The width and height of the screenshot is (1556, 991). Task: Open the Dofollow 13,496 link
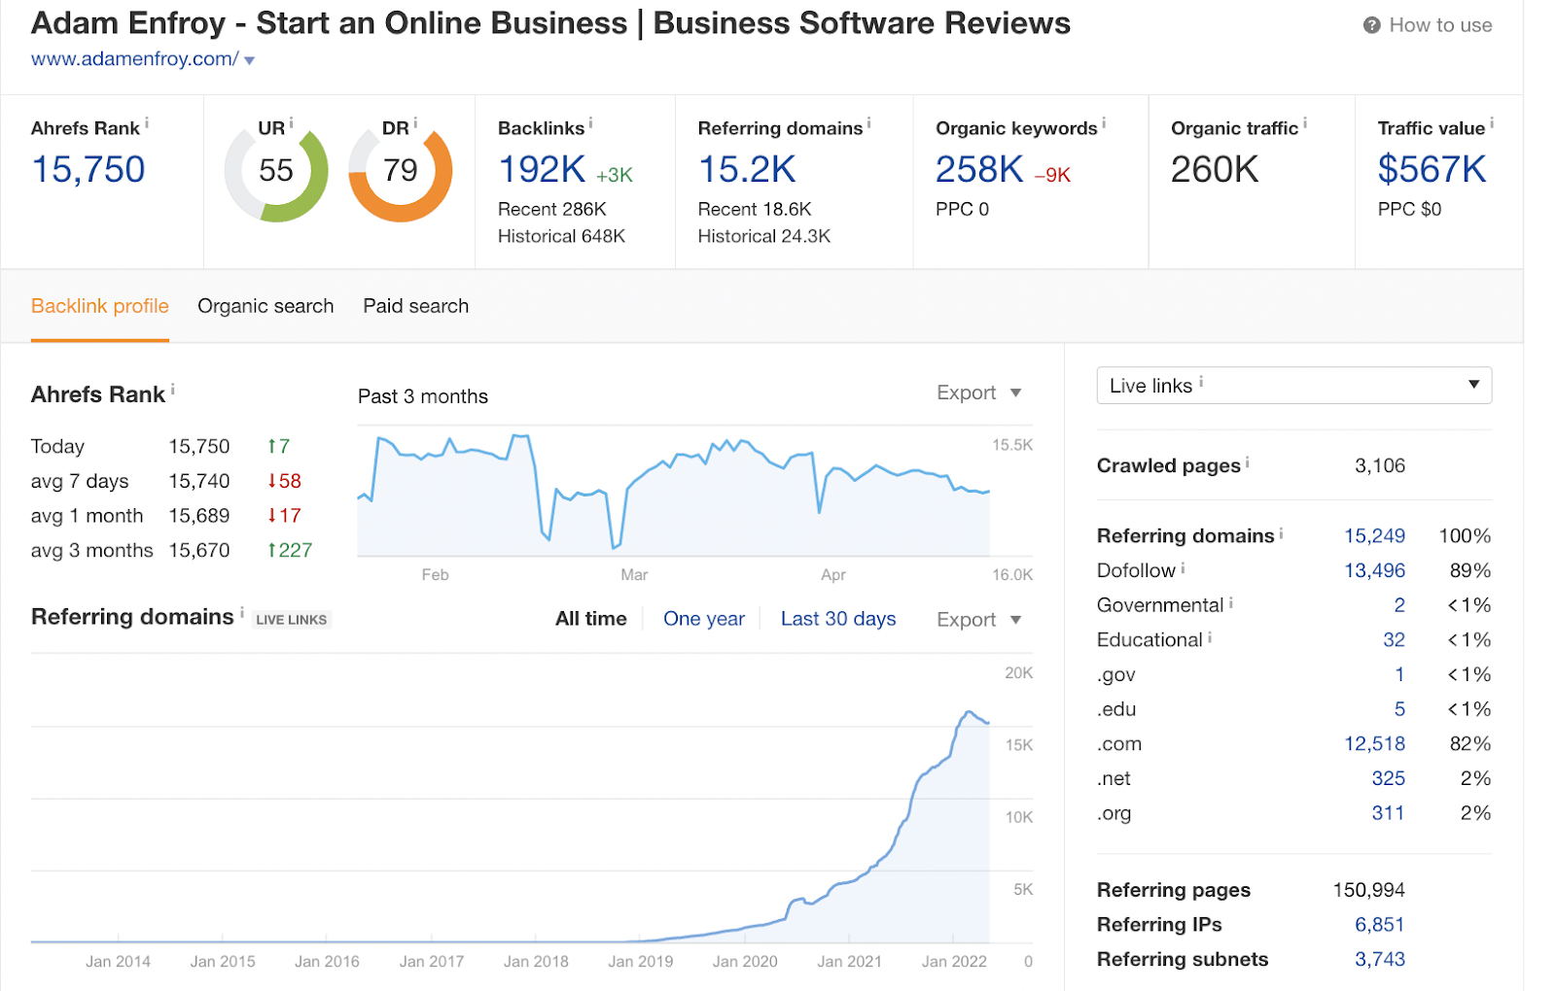point(1374,571)
